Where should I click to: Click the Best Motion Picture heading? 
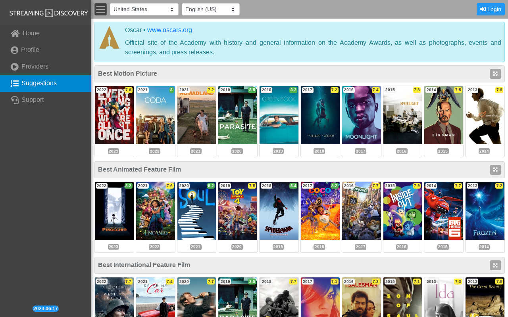pyautogui.click(x=127, y=74)
